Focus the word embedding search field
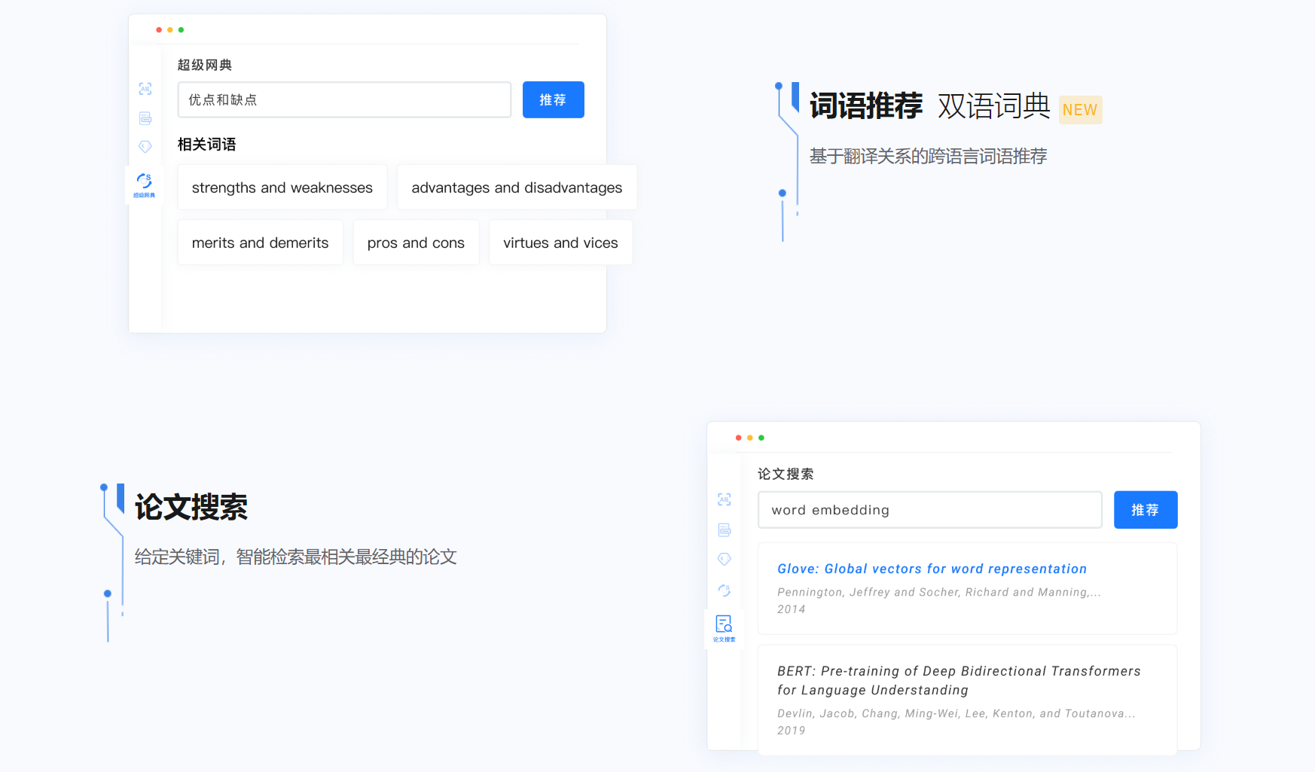1315x772 pixels. click(929, 510)
